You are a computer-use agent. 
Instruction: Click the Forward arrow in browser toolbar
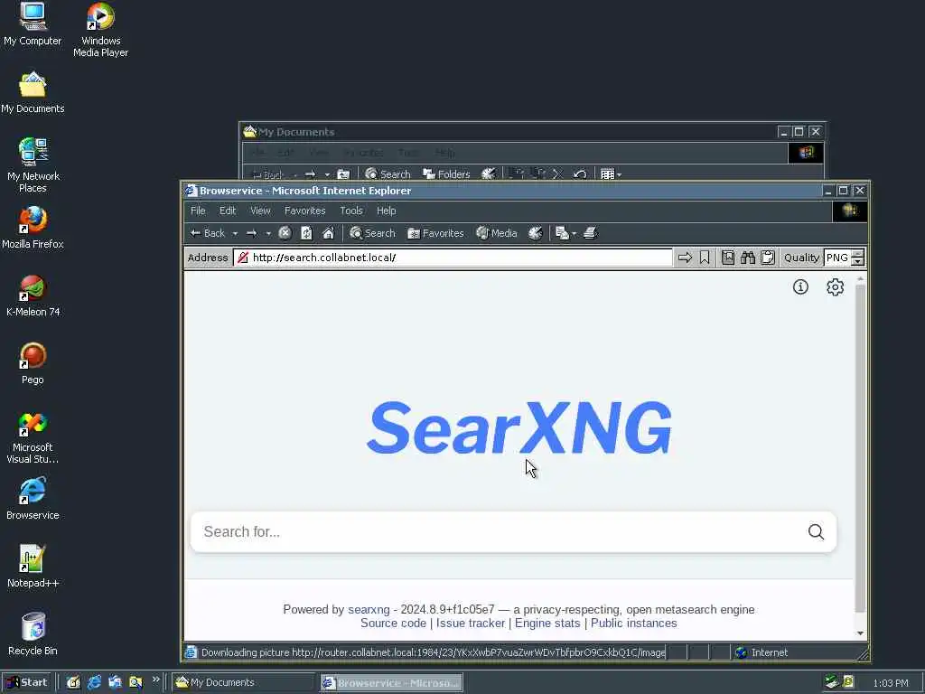pos(252,233)
